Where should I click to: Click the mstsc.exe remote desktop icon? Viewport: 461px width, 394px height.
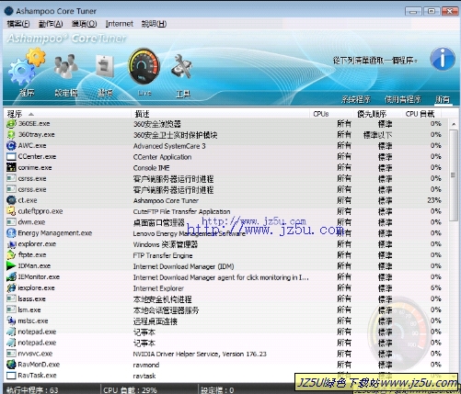coord(11,321)
